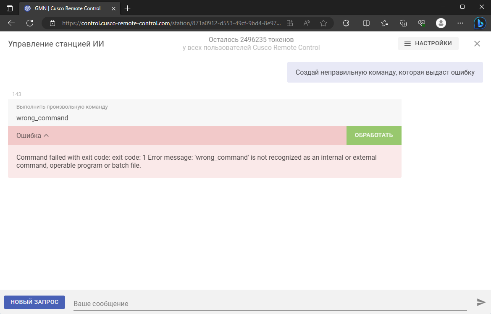Screen dimensions: 491x314
Task: Click the wrong_command command text
Action: pyautogui.click(x=42, y=118)
